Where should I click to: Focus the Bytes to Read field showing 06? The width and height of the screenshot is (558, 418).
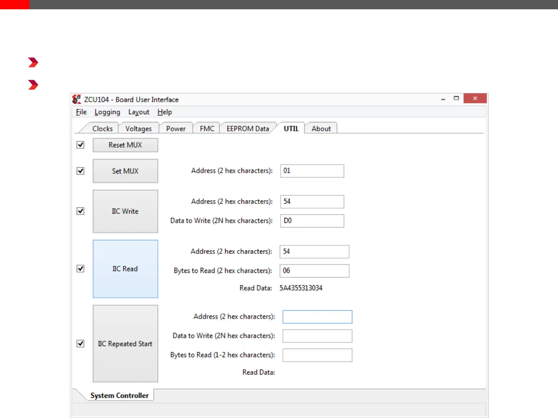click(314, 271)
